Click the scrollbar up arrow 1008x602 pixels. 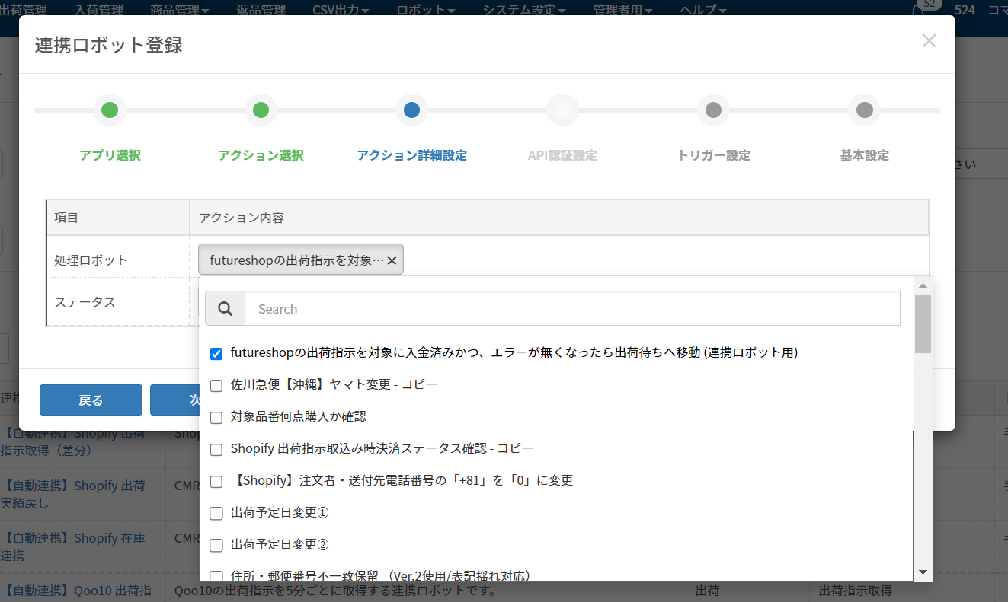point(923,285)
